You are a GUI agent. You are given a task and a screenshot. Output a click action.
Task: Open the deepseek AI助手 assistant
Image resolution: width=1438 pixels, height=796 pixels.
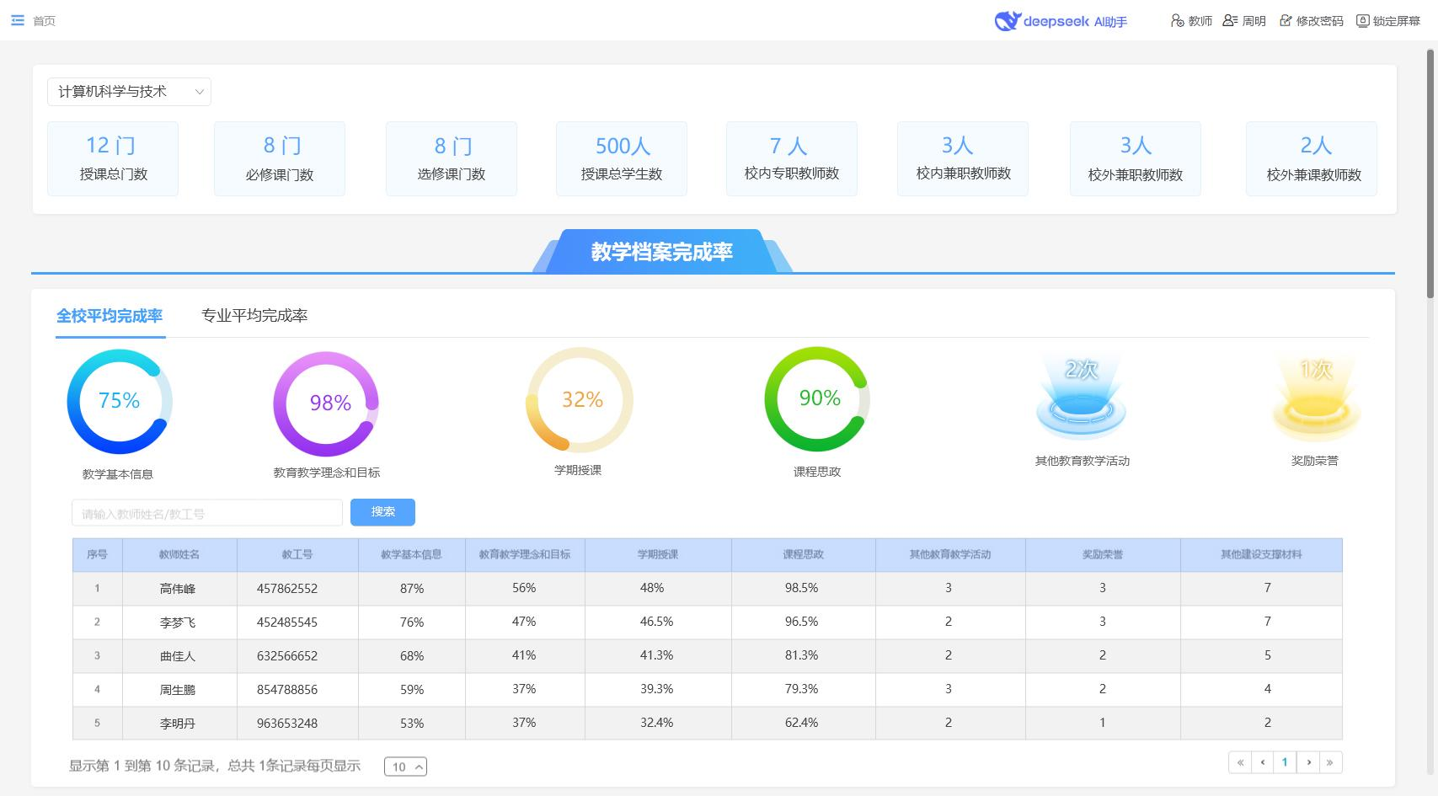click(x=1061, y=21)
